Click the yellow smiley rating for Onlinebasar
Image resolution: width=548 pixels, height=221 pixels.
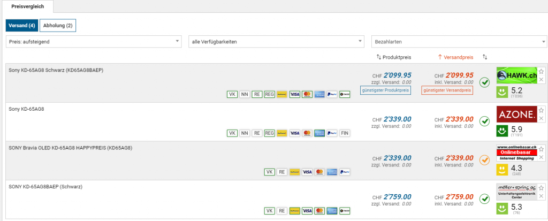pyautogui.click(x=503, y=169)
